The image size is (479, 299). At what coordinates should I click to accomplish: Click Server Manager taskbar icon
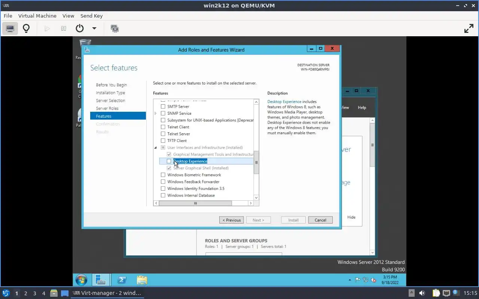(101, 280)
